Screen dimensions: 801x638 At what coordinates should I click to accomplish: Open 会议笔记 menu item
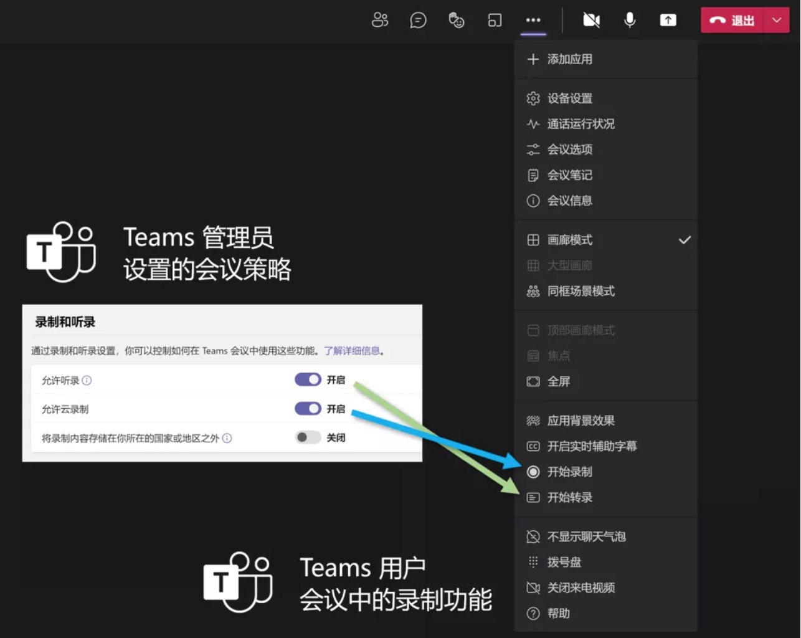pos(606,175)
